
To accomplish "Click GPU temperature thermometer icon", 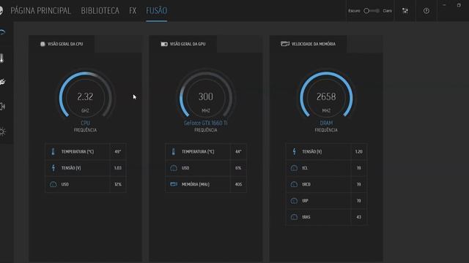I will point(173,151).
